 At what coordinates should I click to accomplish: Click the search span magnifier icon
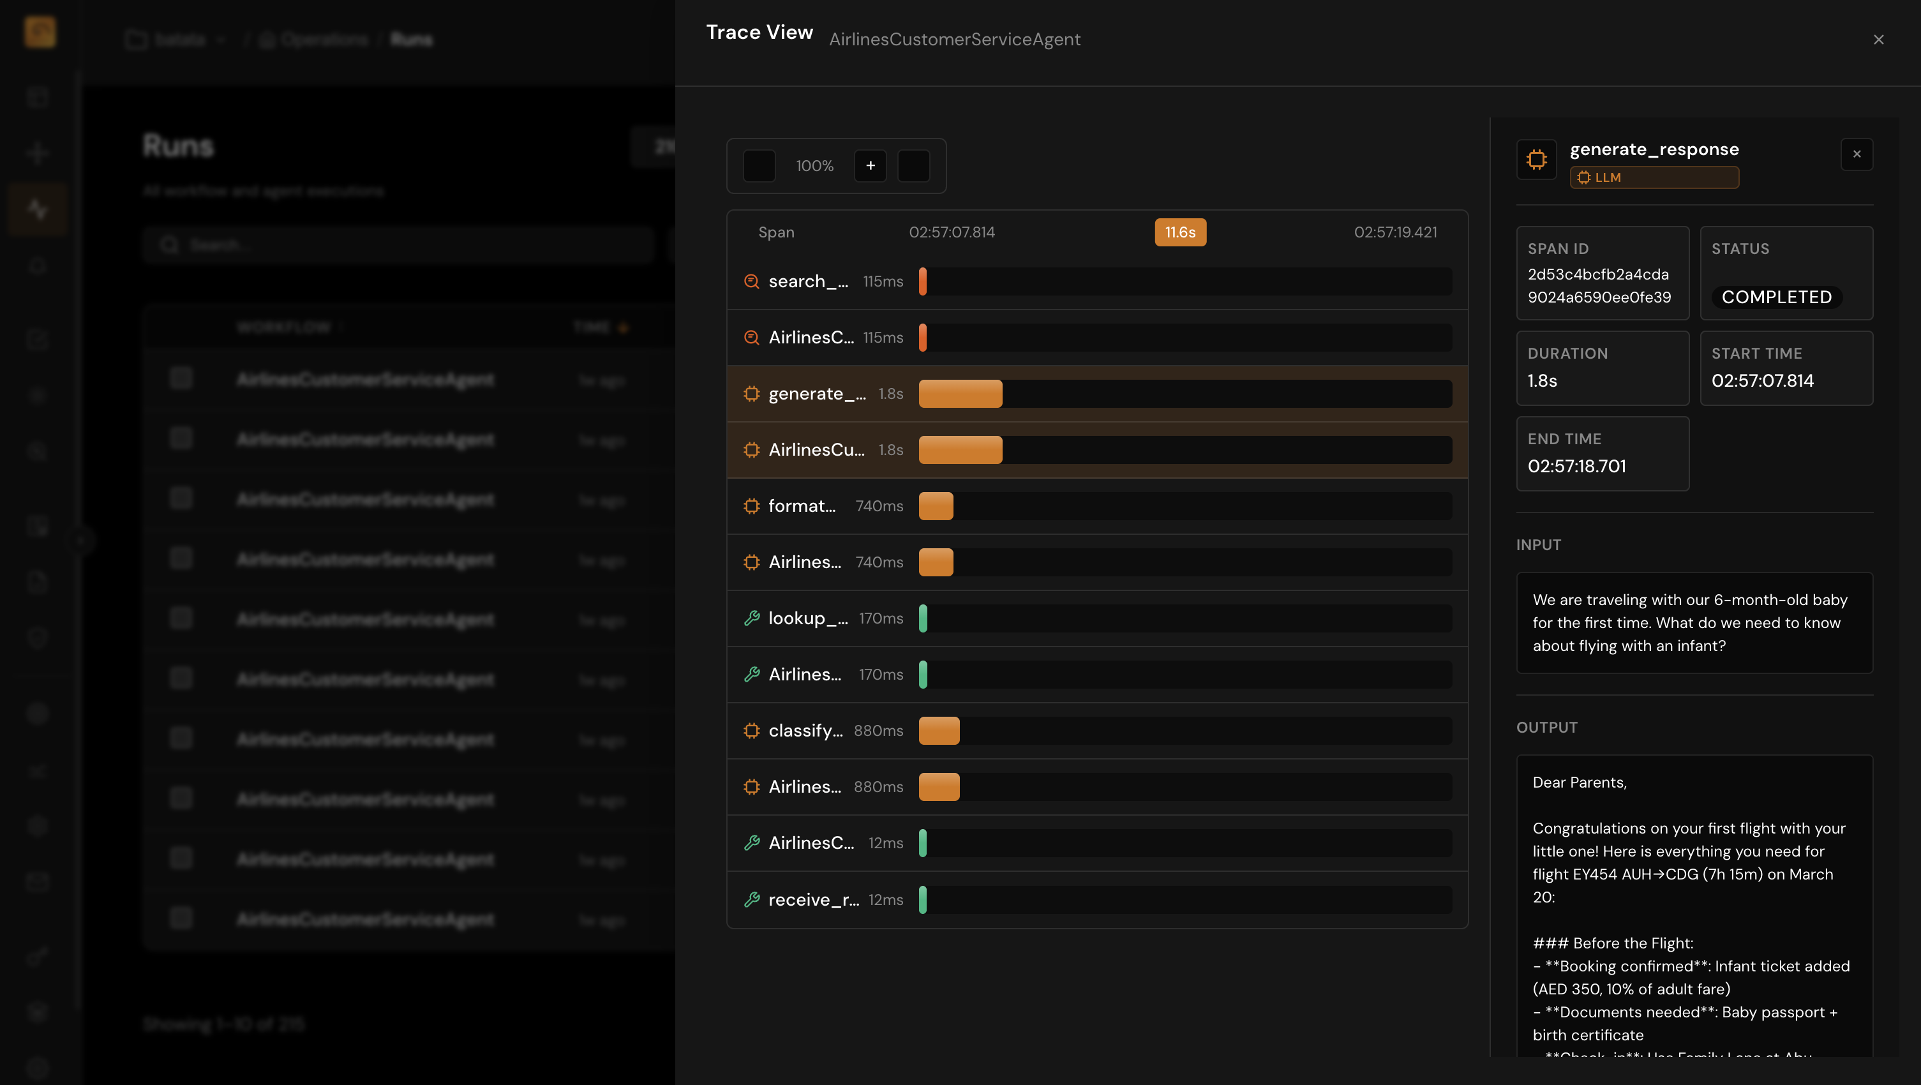(751, 281)
